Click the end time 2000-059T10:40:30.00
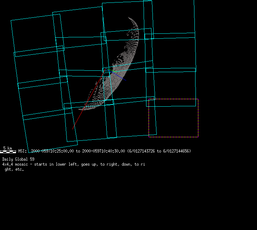Viewport: 257px width, 230px height. point(103,151)
